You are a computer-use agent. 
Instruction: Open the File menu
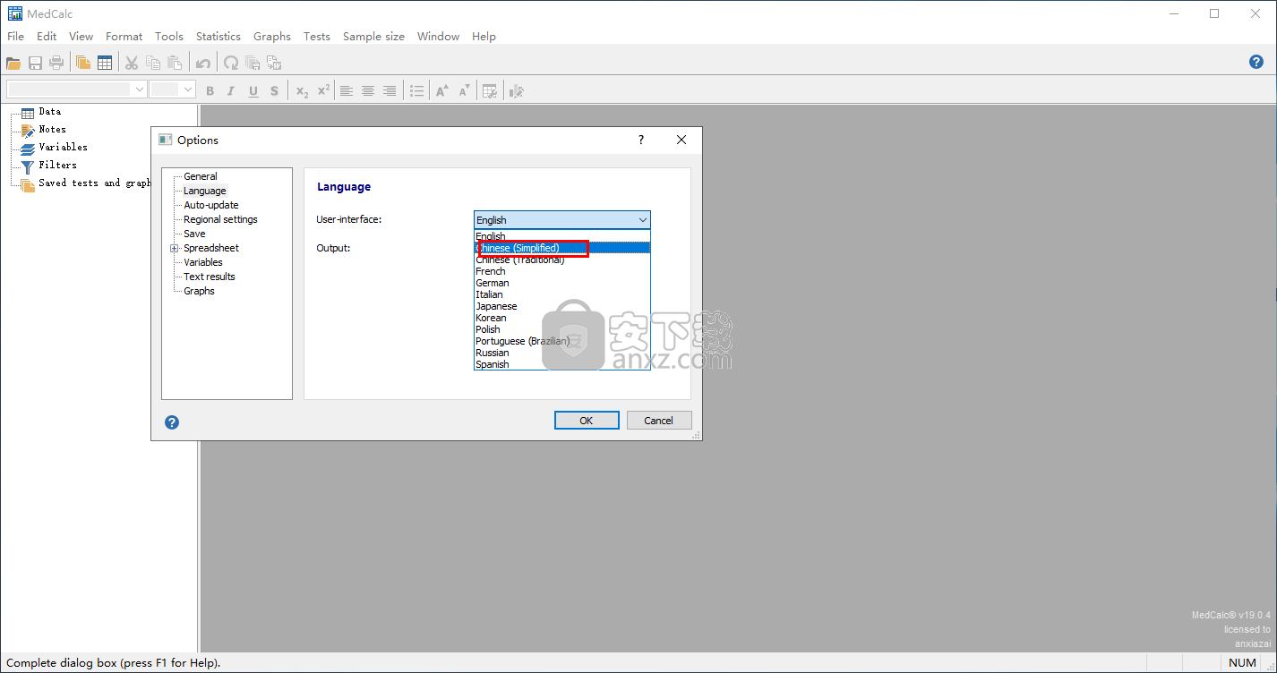(x=15, y=37)
